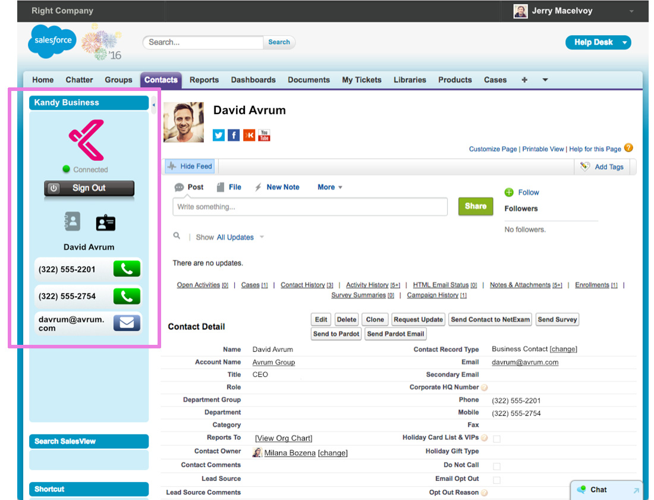Open the View Org Chart link

(284, 438)
